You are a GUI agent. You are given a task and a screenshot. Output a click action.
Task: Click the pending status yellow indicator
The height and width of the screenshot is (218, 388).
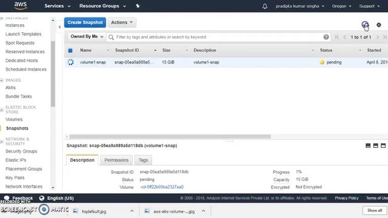click(x=322, y=62)
